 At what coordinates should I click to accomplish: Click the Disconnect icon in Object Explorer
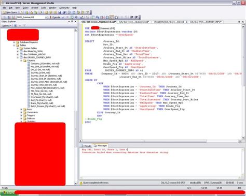[16, 26]
